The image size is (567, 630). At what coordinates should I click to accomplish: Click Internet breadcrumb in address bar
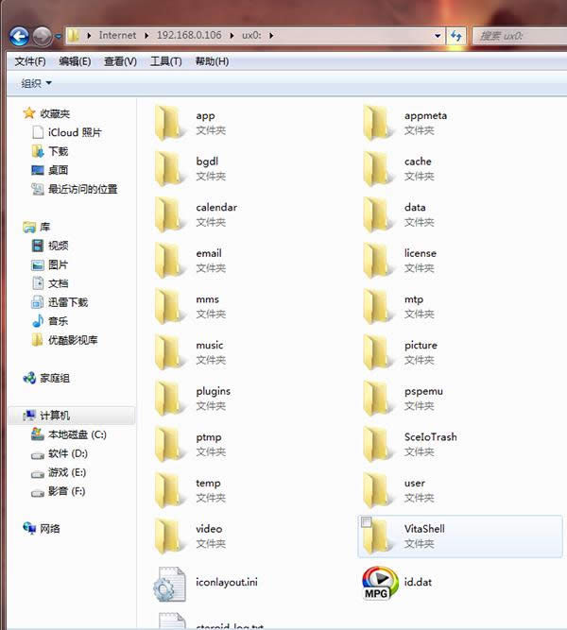click(117, 36)
